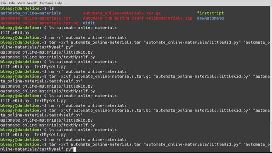Viewport: 272px width, 153px height.
Task: Open the Help menu
Action: [59, 3]
